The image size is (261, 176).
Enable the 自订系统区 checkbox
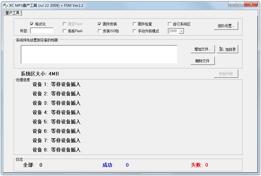click(x=170, y=24)
